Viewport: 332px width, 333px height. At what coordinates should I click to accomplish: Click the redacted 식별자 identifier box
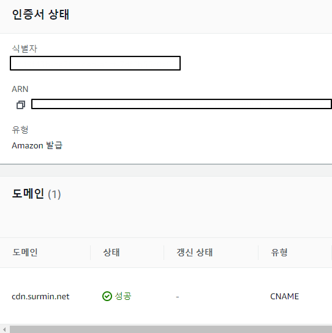point(96,63)
